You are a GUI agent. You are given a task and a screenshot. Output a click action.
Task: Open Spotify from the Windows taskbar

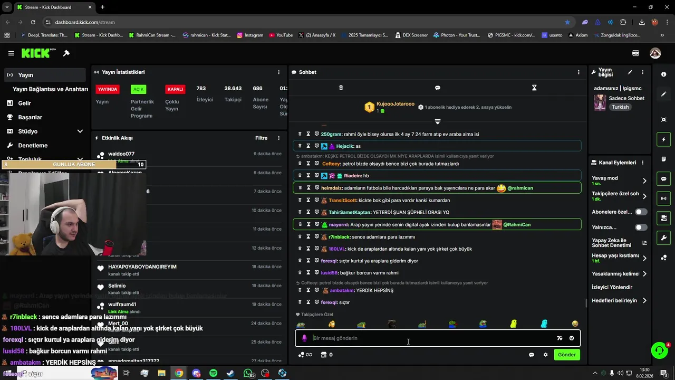click(x=213, y=373)
